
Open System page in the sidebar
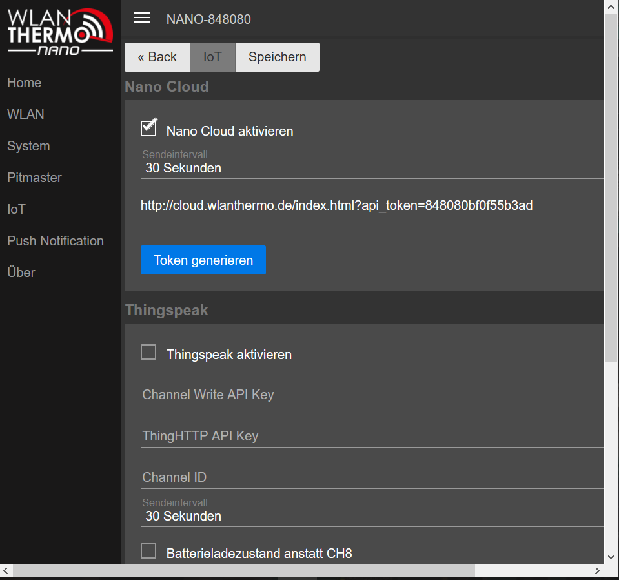coord(28,146)
